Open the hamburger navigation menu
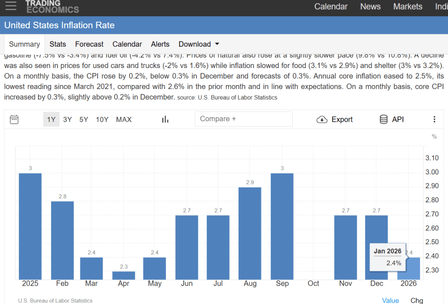 point(10,6)
